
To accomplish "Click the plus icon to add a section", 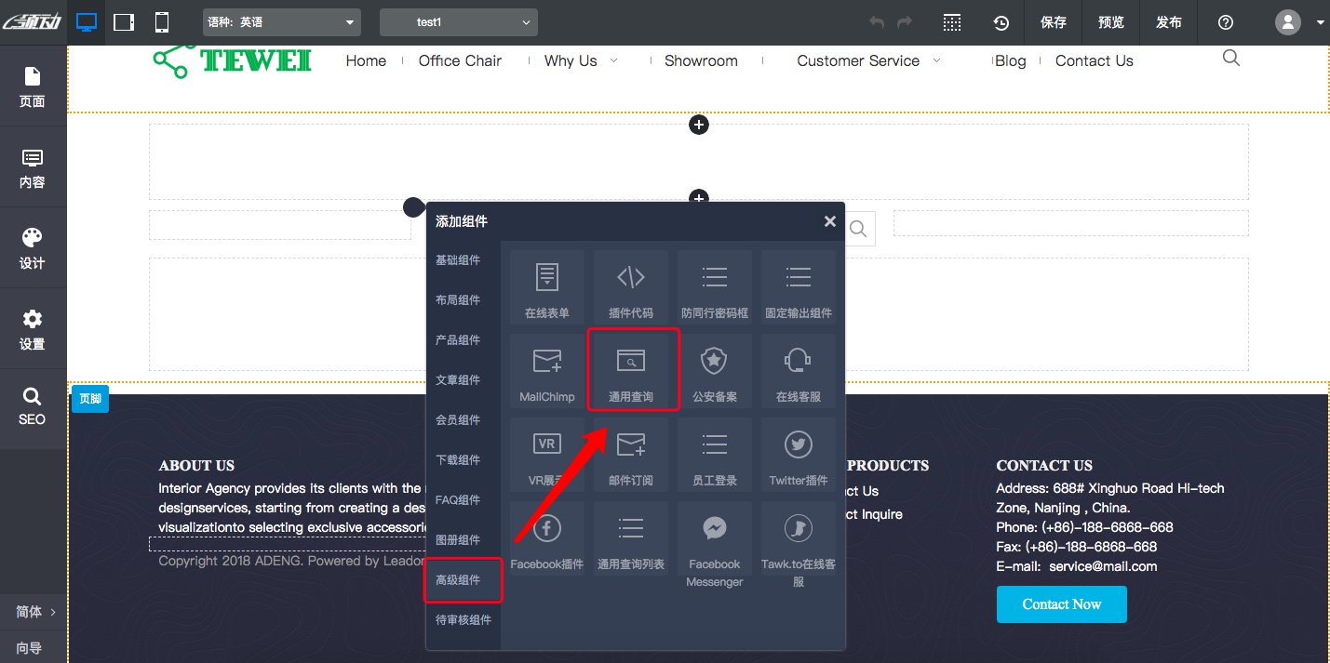I will click(699, 125).
